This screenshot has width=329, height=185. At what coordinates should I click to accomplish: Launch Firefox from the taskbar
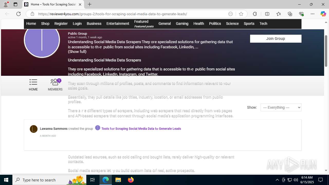pyautogui.click(x=131, y=180)
